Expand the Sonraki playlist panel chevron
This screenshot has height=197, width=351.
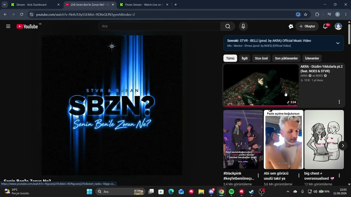click(x=338, y=43)
